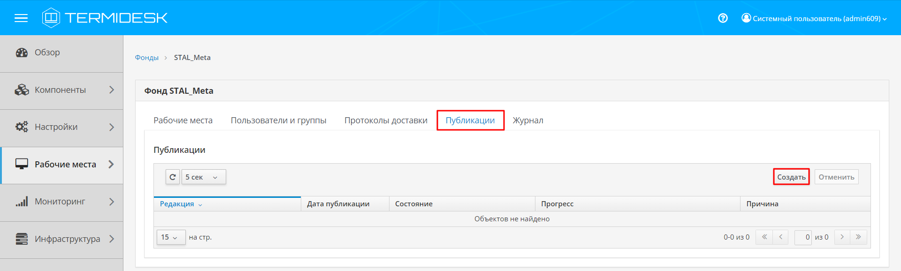The width and height of the screenshot is (901, 271).
Task: Jump to the last page of results
Action: (x=858, y=237)
